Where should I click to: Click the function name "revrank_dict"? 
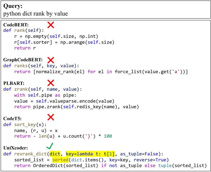(31, 154)
